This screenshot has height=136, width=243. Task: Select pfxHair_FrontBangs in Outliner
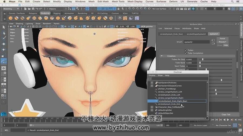tap(167, 89)
